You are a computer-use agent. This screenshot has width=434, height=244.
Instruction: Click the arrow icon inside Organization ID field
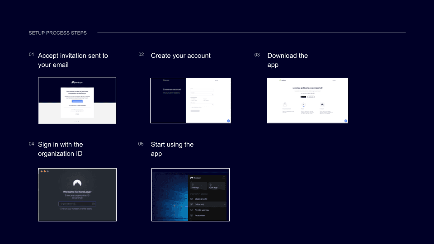coord(94,204)
